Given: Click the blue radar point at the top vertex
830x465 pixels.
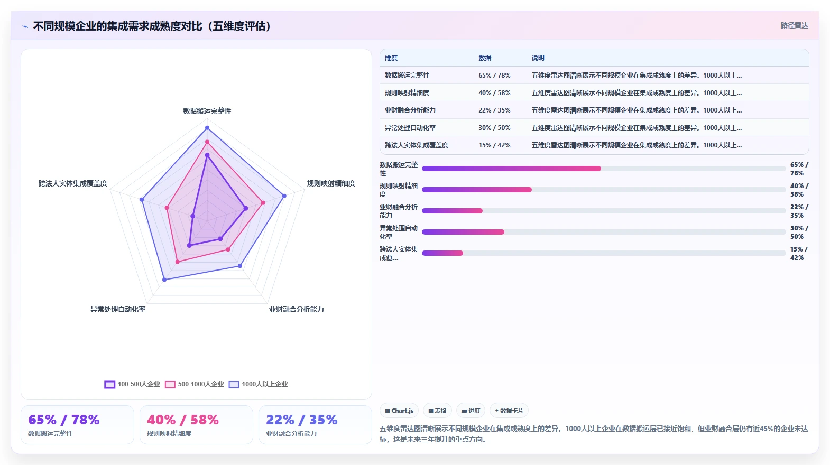Looking at the screenshot, I should [207, 128].
